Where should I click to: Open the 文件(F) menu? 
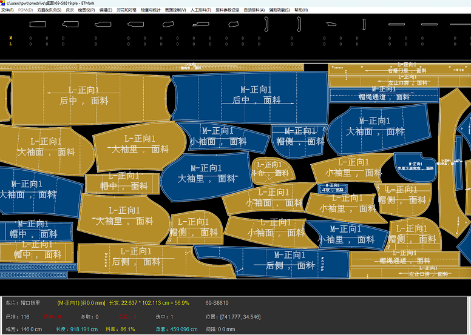[x=7, y=10]
